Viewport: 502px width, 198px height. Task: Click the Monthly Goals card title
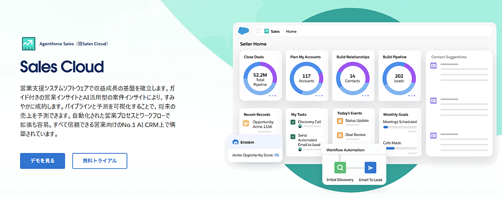pos(396,114)
